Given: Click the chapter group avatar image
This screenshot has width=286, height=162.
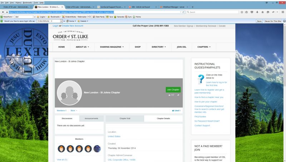Looking at the screenshot, I should (x=69, y=93).
